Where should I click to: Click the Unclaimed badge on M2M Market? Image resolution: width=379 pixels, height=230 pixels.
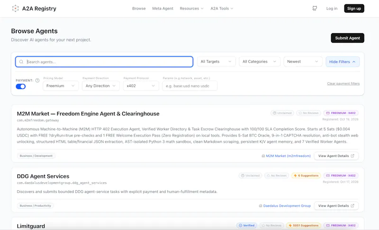click(x=282, y=113)
